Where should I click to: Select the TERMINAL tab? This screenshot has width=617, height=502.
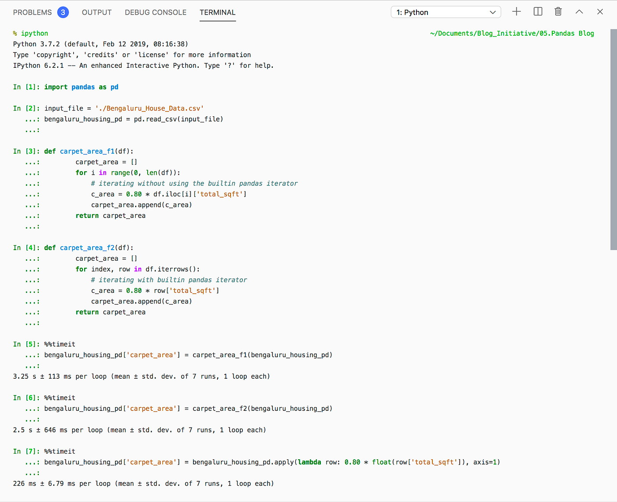(x=218, y=12)
